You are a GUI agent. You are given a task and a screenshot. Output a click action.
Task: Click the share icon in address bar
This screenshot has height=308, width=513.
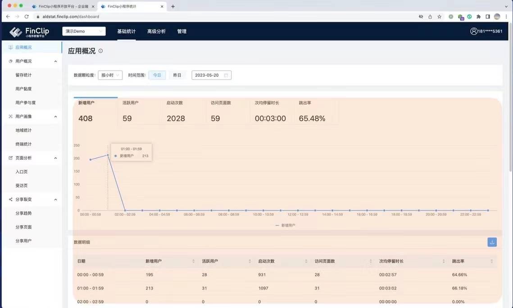point(430,17)
